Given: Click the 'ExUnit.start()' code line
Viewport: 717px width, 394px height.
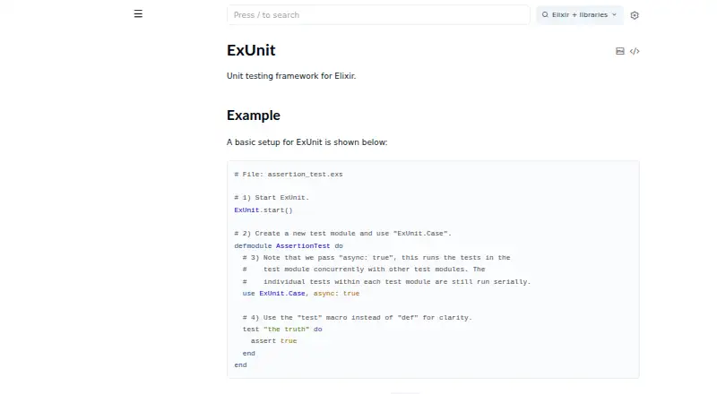Looking at the screenshot, I should click(263, 210).
